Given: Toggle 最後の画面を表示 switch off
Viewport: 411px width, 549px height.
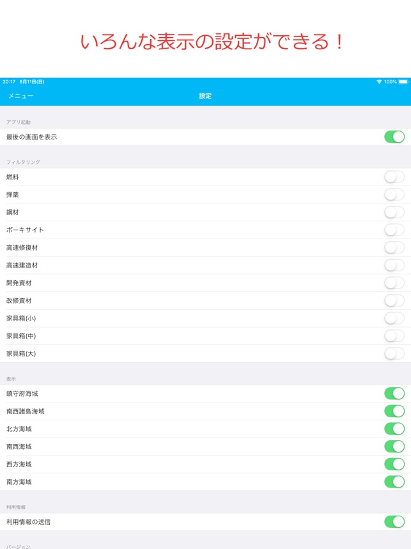Looking at the screenshot, I should 394,137.
